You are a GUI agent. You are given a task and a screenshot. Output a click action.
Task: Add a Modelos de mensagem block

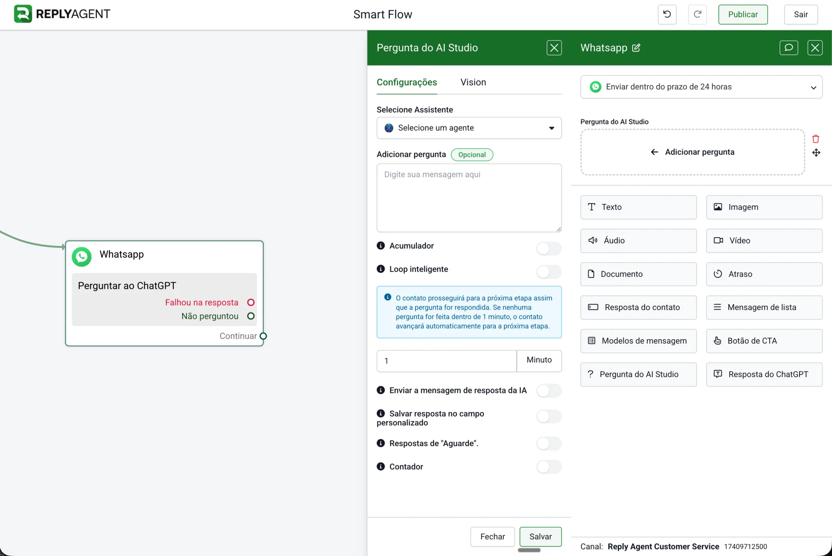639,341
